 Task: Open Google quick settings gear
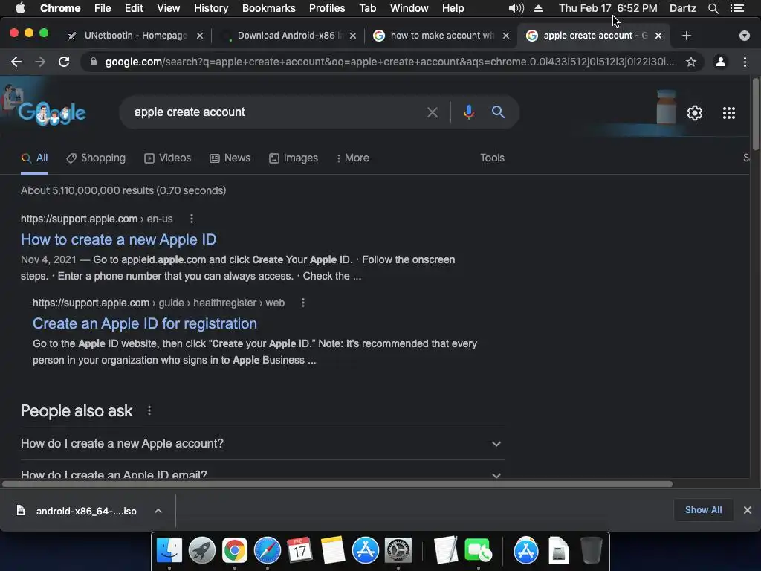click(x=695, y=113)
